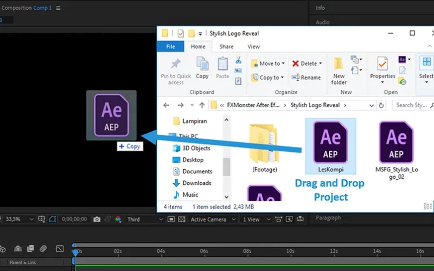Open Graph Editor icon in timeline
434x271 pixels.
pos(60,249)
